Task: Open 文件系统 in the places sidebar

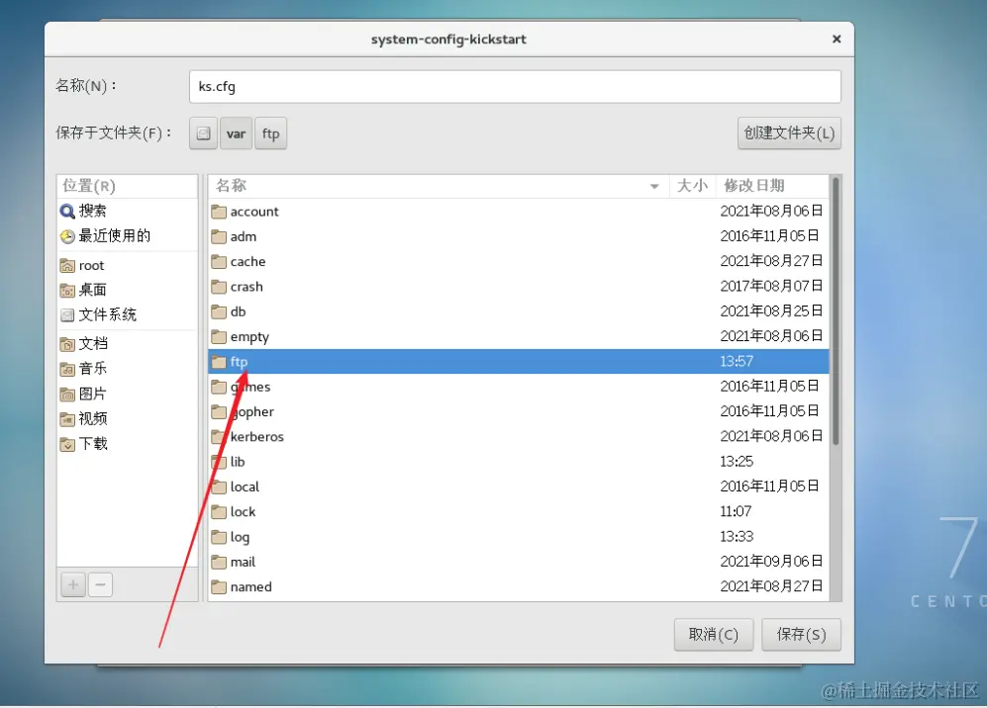Action: (127, 315)
